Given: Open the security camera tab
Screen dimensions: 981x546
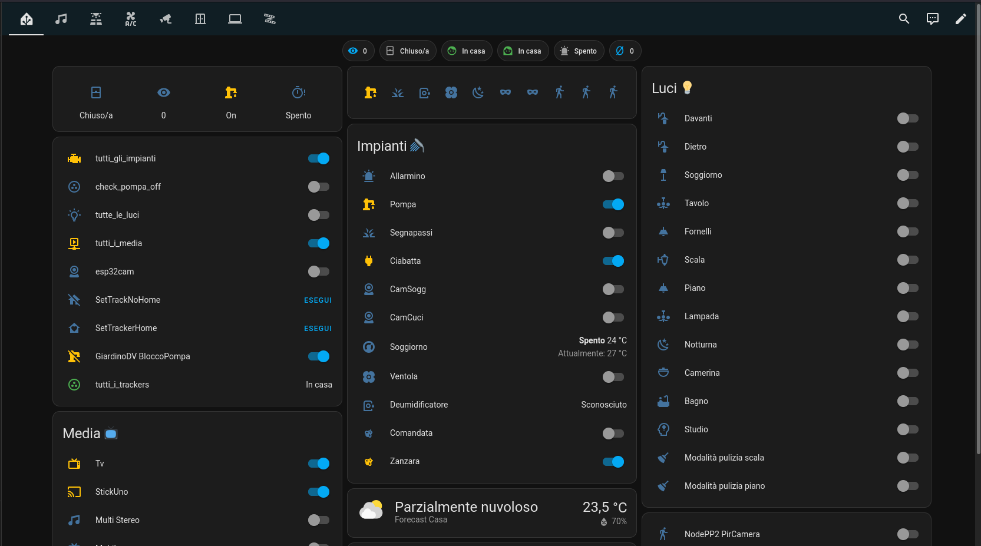Looking at the screenshot, I should coord(166,19).
